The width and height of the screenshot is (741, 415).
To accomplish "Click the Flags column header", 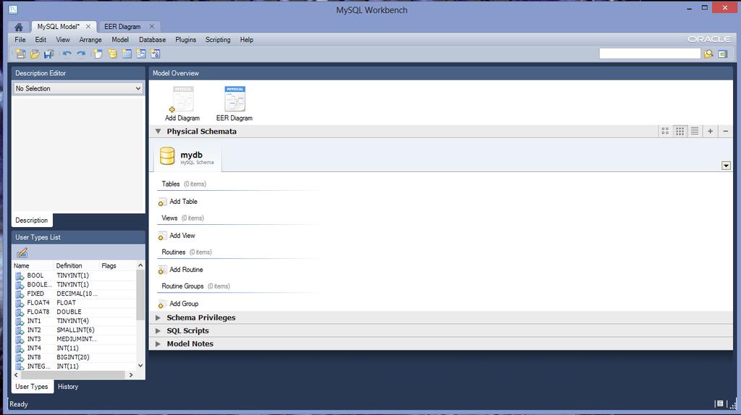I will coord(109,266).
